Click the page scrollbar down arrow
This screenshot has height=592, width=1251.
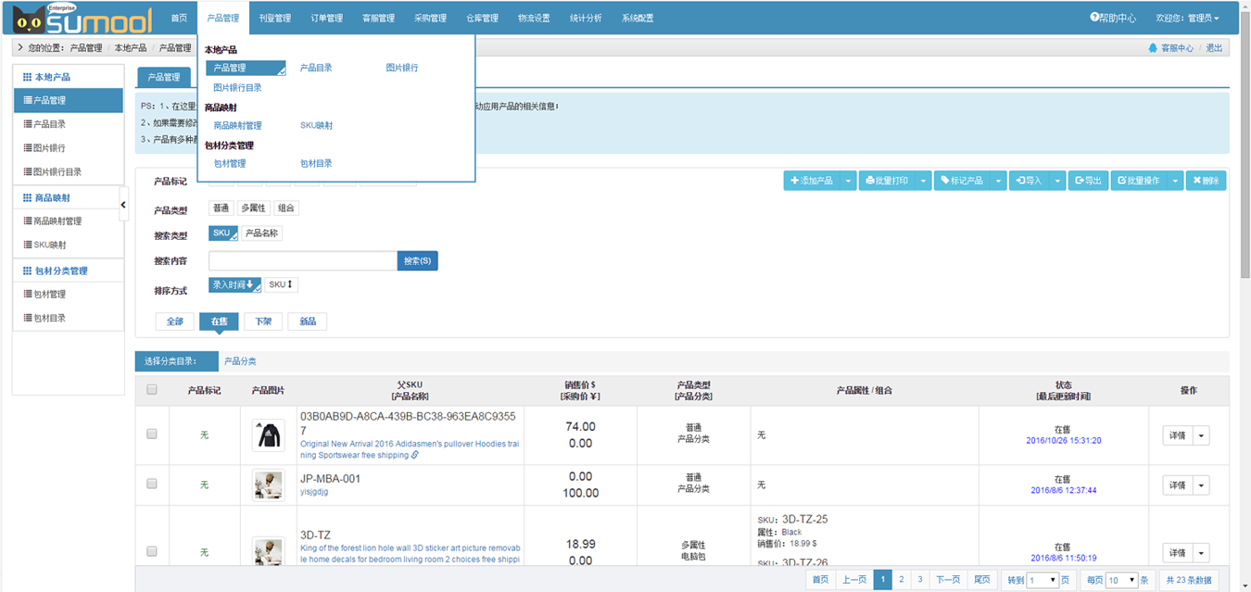click(1245, 586)
